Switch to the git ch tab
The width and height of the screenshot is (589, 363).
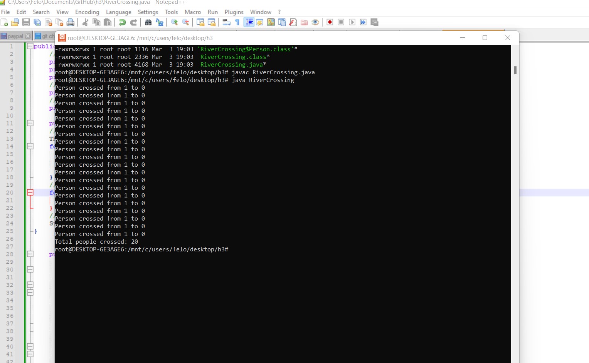(x=45, y=36)
